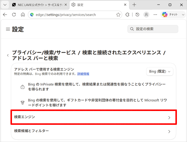Screen dimensions: 187x142
Task: Click the InPrivate lock icon
Action: pos(22,87)
